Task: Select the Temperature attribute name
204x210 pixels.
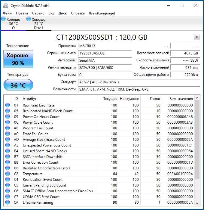Action: pos(33,174)
